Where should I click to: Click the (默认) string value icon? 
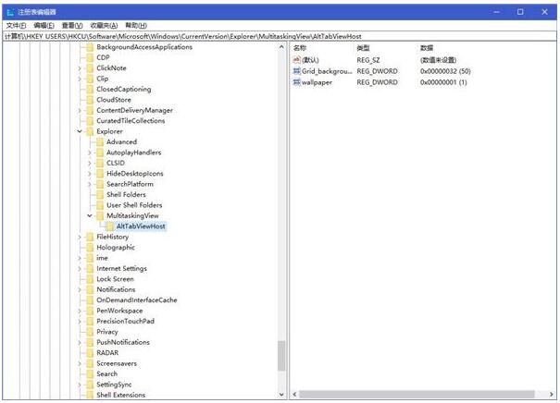[x=296, y=60]
